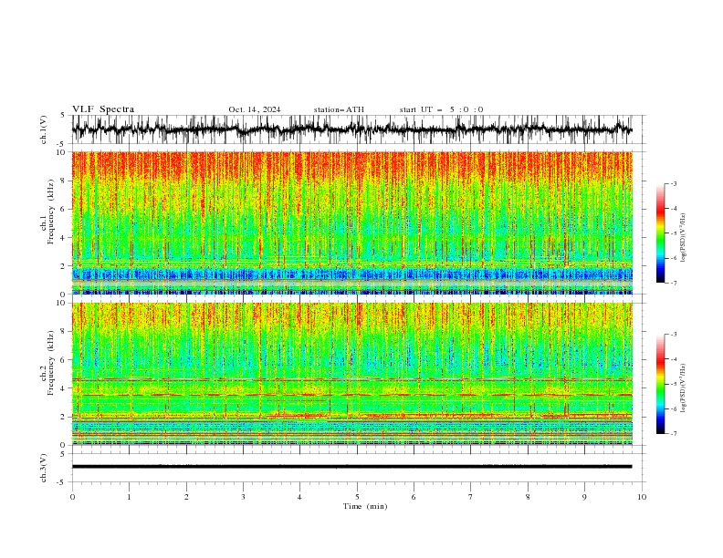Click the ch.1 voltage waveform trace
Viewport: 723px width, 558px height.
tap(351, 129)
